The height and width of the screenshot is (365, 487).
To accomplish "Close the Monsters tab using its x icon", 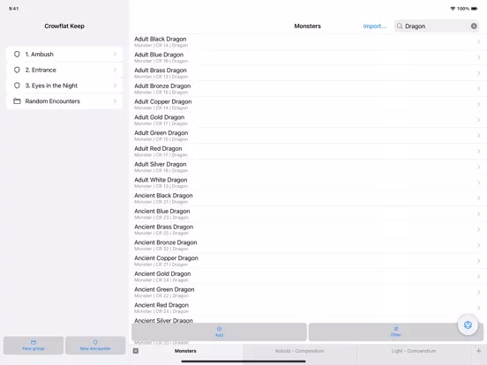I will tap(136, 351).
